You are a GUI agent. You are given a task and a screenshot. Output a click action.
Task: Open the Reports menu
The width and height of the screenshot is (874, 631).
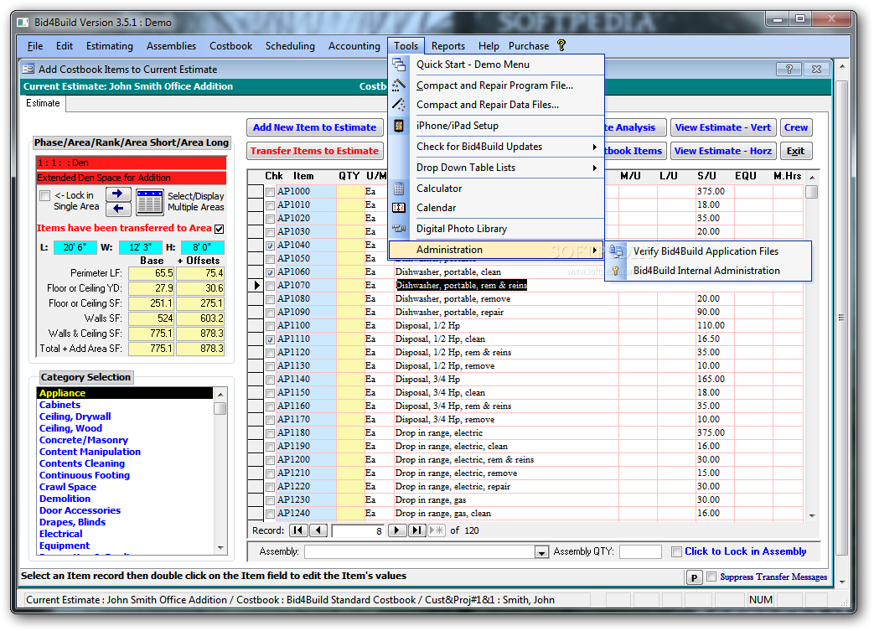[448, 46]
